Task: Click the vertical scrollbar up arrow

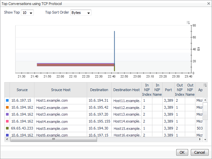Action: [205, 100]
